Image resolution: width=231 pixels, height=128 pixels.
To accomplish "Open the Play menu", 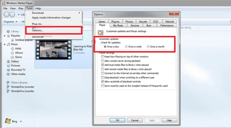I will 21,8.
